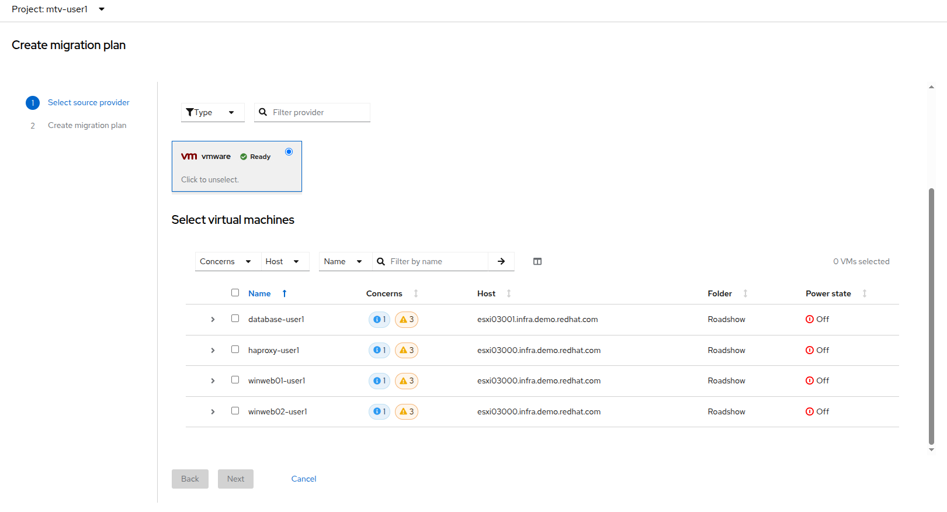Sort table by Host column icon
The width and height of the screenshot is (947, 512).
point(509,293)
